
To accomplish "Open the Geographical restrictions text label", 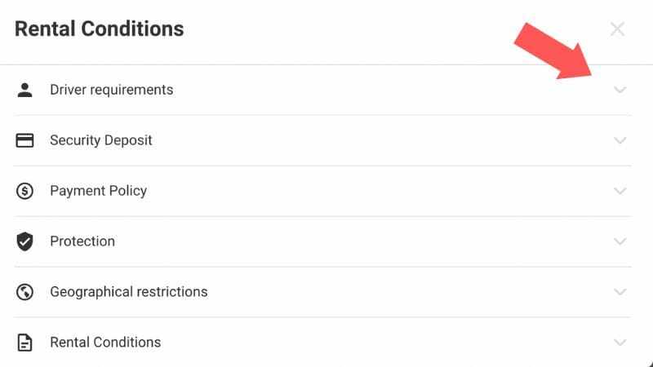I will [x=129, y=292].
